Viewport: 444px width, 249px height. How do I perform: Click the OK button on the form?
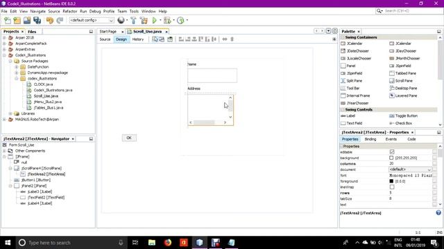pos(129,138)
